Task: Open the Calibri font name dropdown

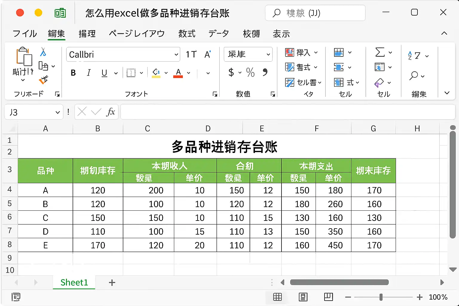Action: [x=176, y=55]
